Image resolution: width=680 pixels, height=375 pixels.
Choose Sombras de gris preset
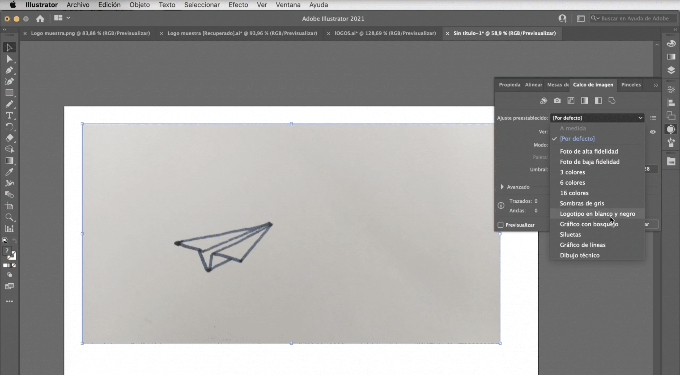597,203
